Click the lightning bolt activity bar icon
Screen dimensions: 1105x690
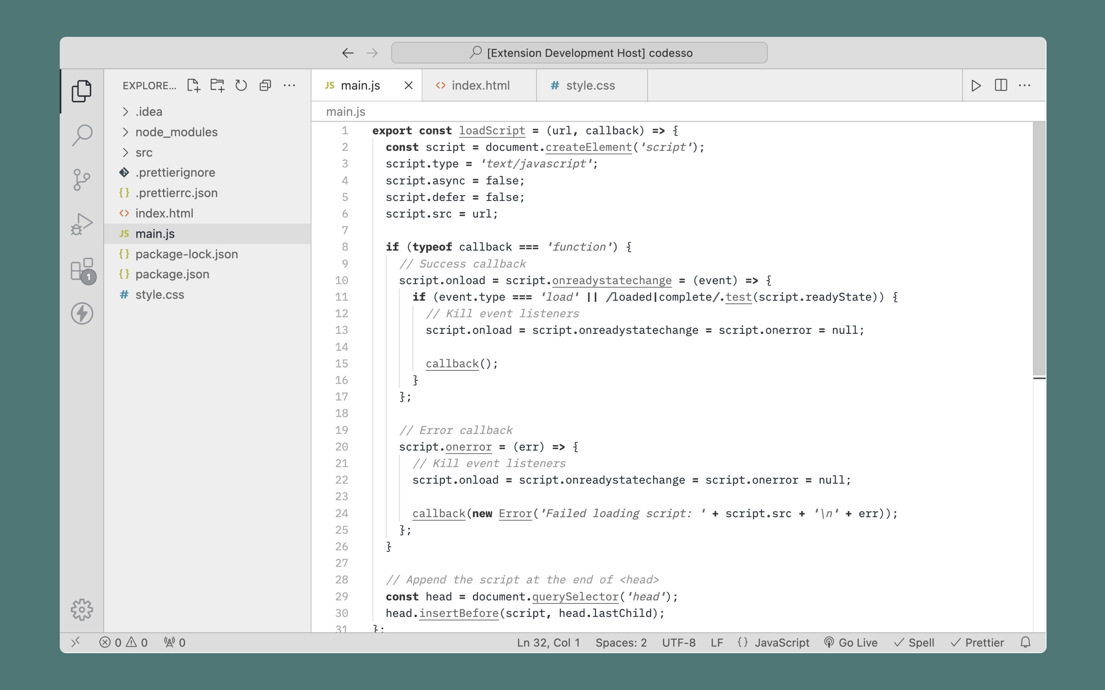click(x=82, y=314)
